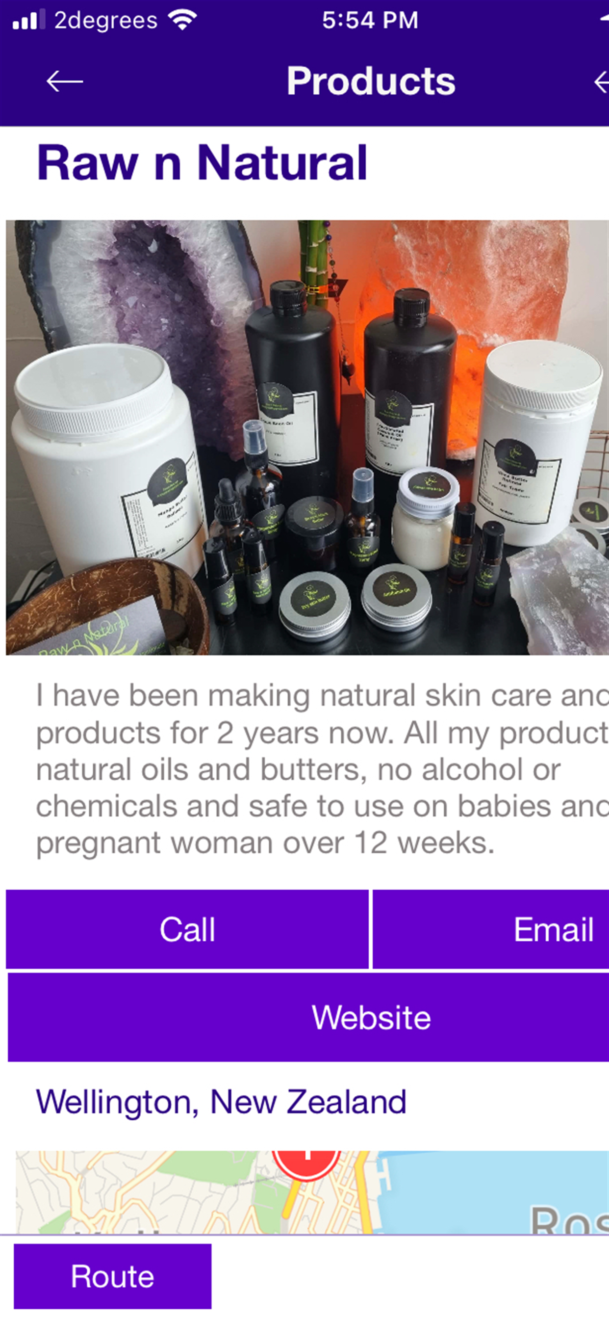Tap the partially visible arrow at header right
The image size is (609, 1319).
tap(601, 81)
